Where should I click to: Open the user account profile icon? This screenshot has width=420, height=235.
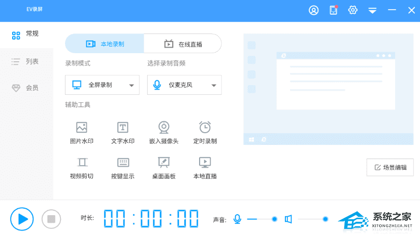point(314,11)
